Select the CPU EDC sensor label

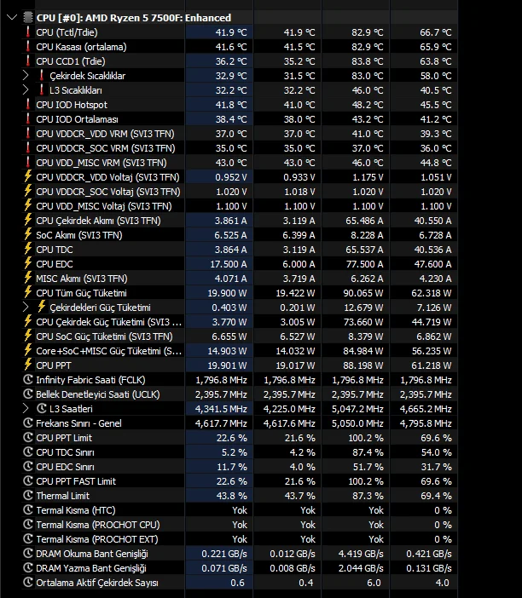click(55, 264)
